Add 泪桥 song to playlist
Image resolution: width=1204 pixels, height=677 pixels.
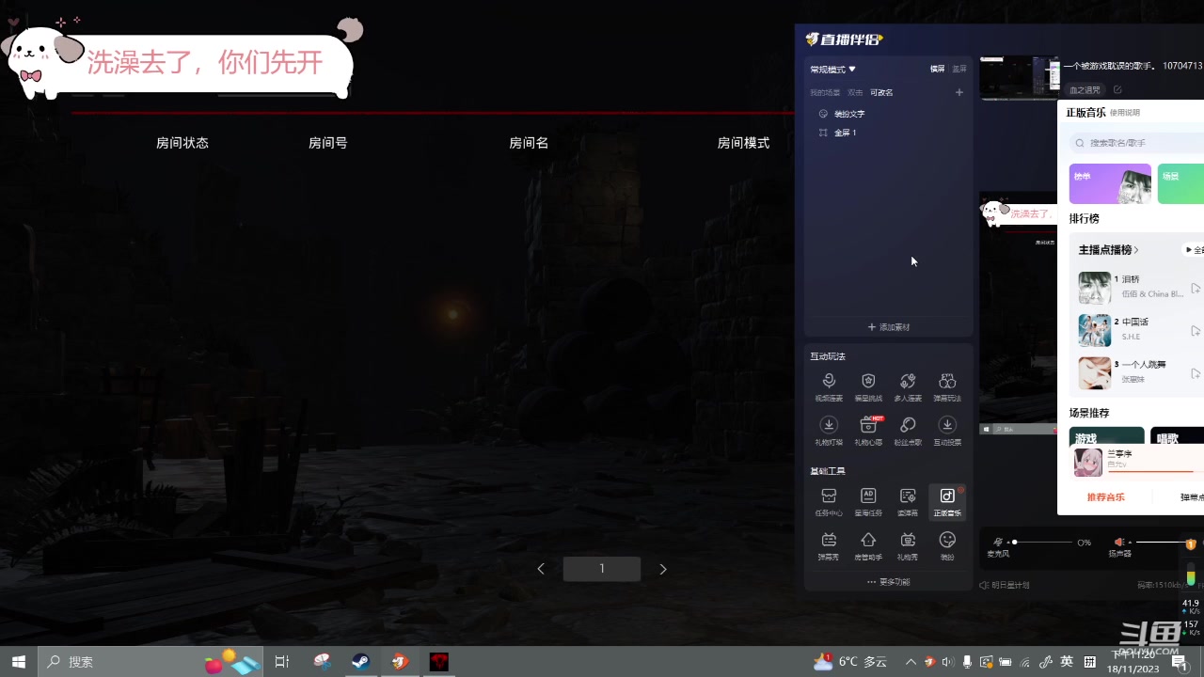tap(1196, 289)
